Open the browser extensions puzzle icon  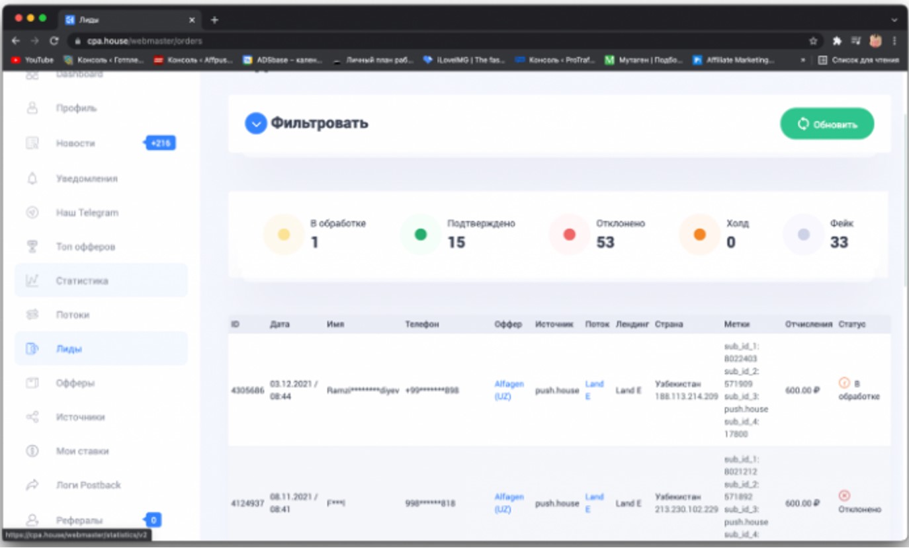click(837, 40)
